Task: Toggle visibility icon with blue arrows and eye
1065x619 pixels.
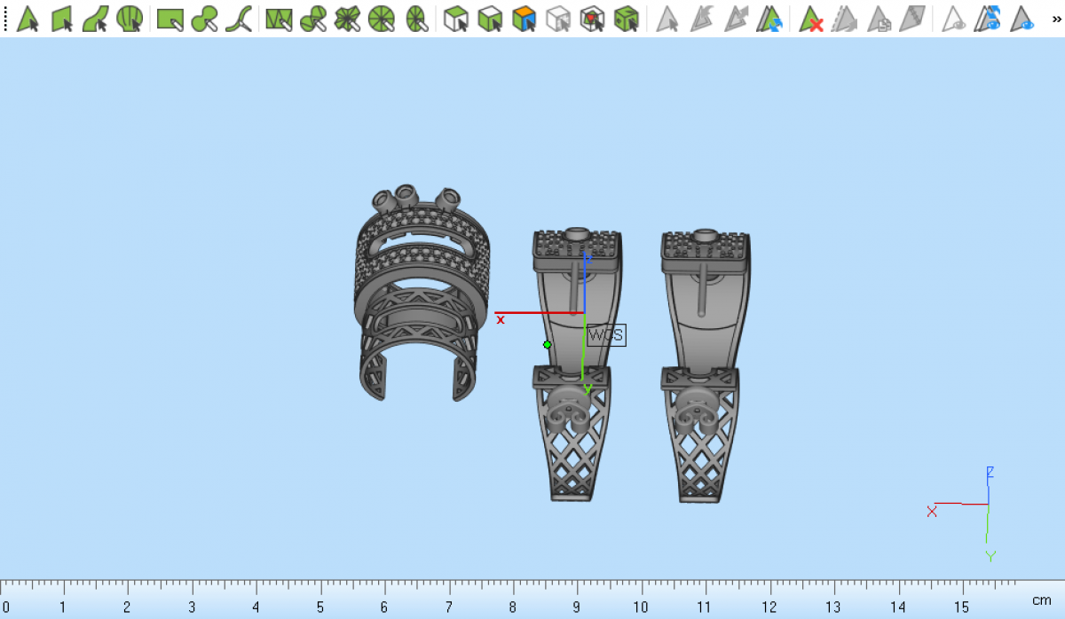Action: pyautogui.click(x=989, y=19)
